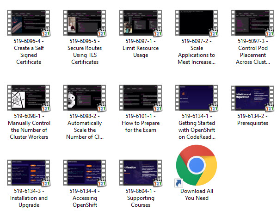Click the Download All You Need label text
Viewport: 277px width, 211px height.
(197, 194)
